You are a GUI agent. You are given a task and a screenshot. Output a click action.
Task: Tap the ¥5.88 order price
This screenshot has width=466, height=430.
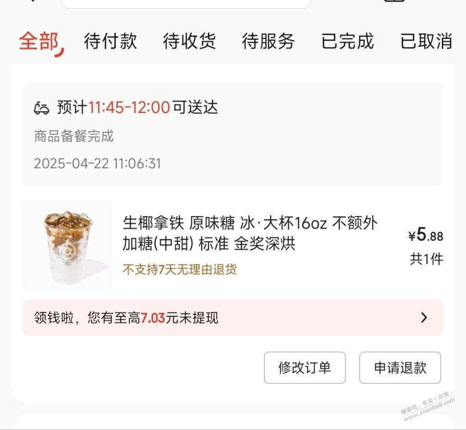pos(426,235)
